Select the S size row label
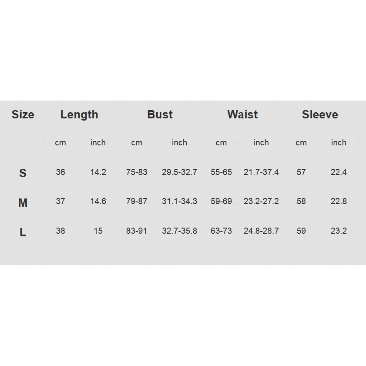The height and width of the screenshot is (366, 366). (x=23, y=173)
